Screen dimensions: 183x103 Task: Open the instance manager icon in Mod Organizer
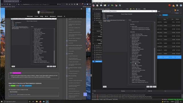coord(94,5)
